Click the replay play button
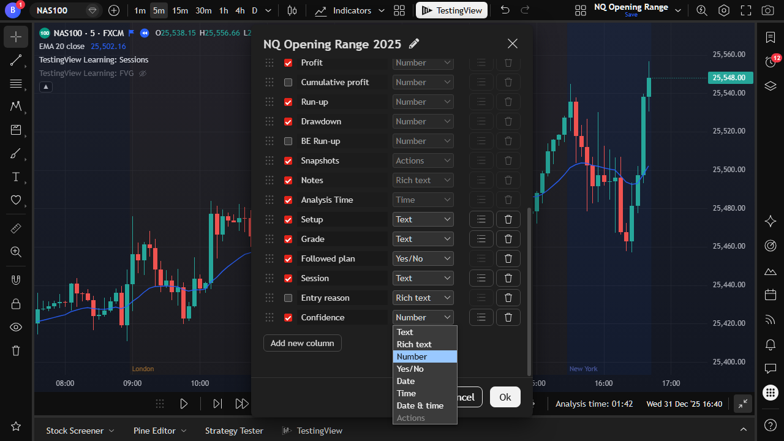The image size is (784, 441). point(183,404)
